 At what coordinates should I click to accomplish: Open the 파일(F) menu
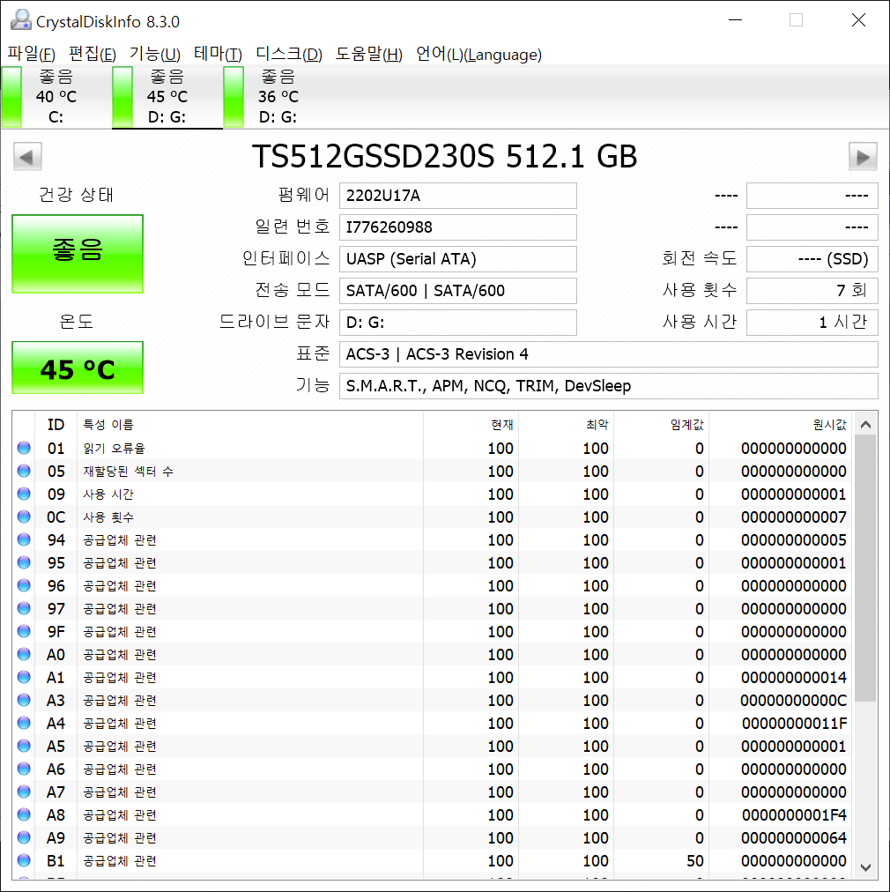tap(32, 55)
